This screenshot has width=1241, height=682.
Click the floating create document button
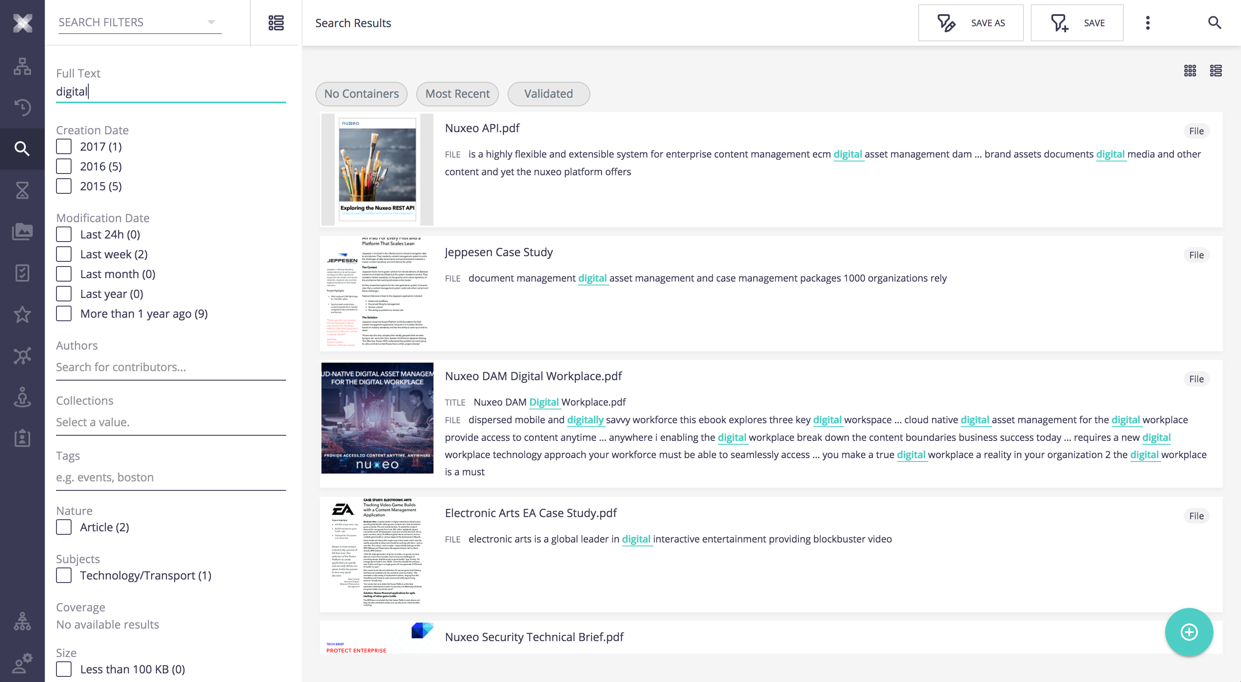1188,632
